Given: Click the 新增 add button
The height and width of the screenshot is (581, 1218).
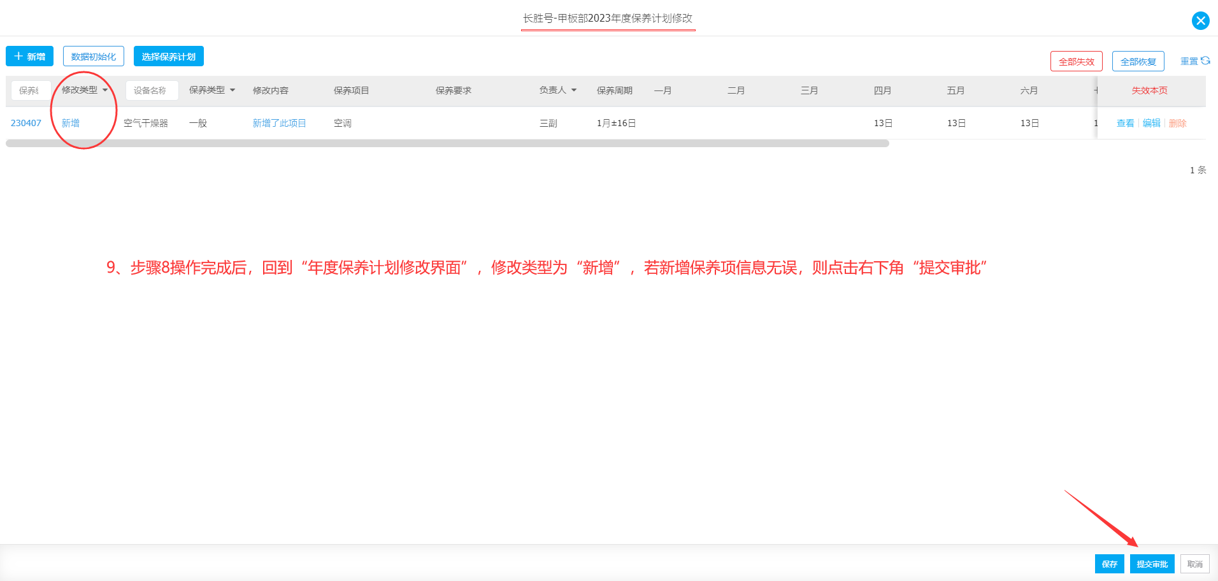Looking at the screenshot, I should click(29, 56).
